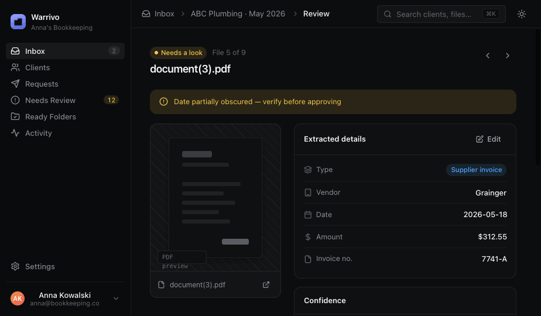This screenshot has width=541, height=316.
Task: Click the Anna's Bookkeeping workspace name
Action: coord(61,28)
